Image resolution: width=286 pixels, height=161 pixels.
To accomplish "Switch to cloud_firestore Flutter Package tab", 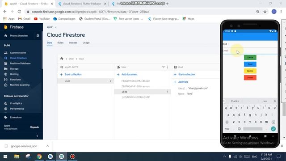I will click(82, 4).
